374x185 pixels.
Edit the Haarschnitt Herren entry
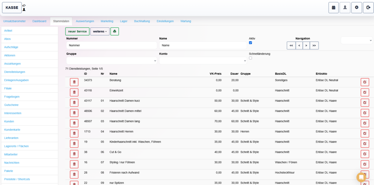coord(365,133)
